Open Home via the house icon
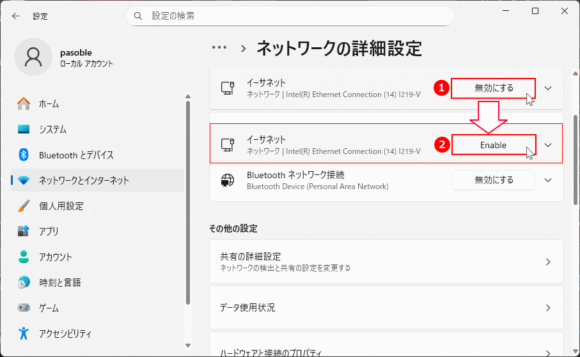Image resolution: width=580 pixels, height=357 pixels. point(24,104)
